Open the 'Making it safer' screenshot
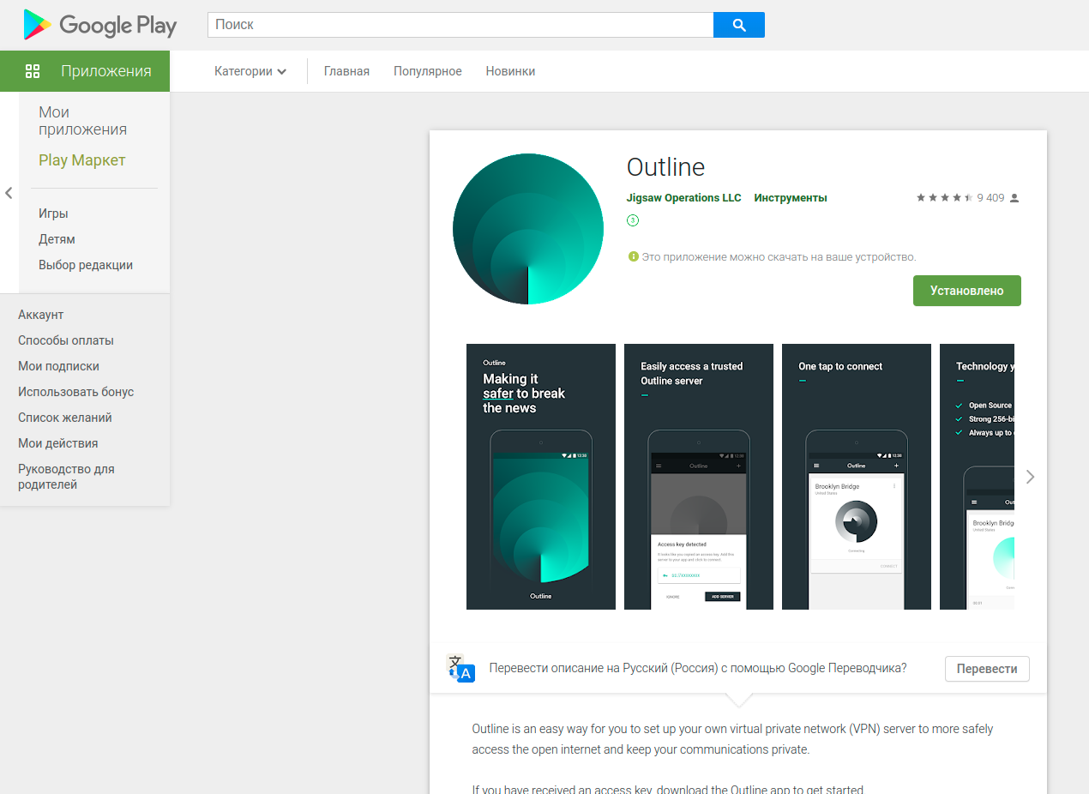 coord(541,477)
